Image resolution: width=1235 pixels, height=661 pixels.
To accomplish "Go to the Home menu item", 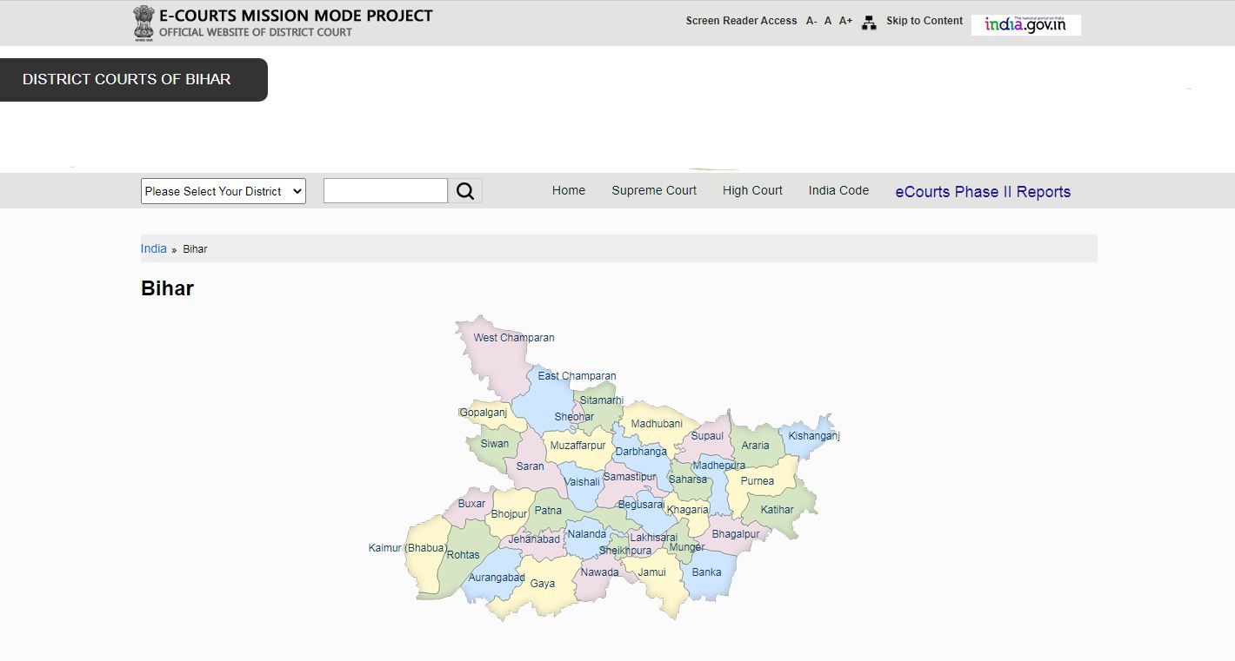I will [x=569, y=190].
